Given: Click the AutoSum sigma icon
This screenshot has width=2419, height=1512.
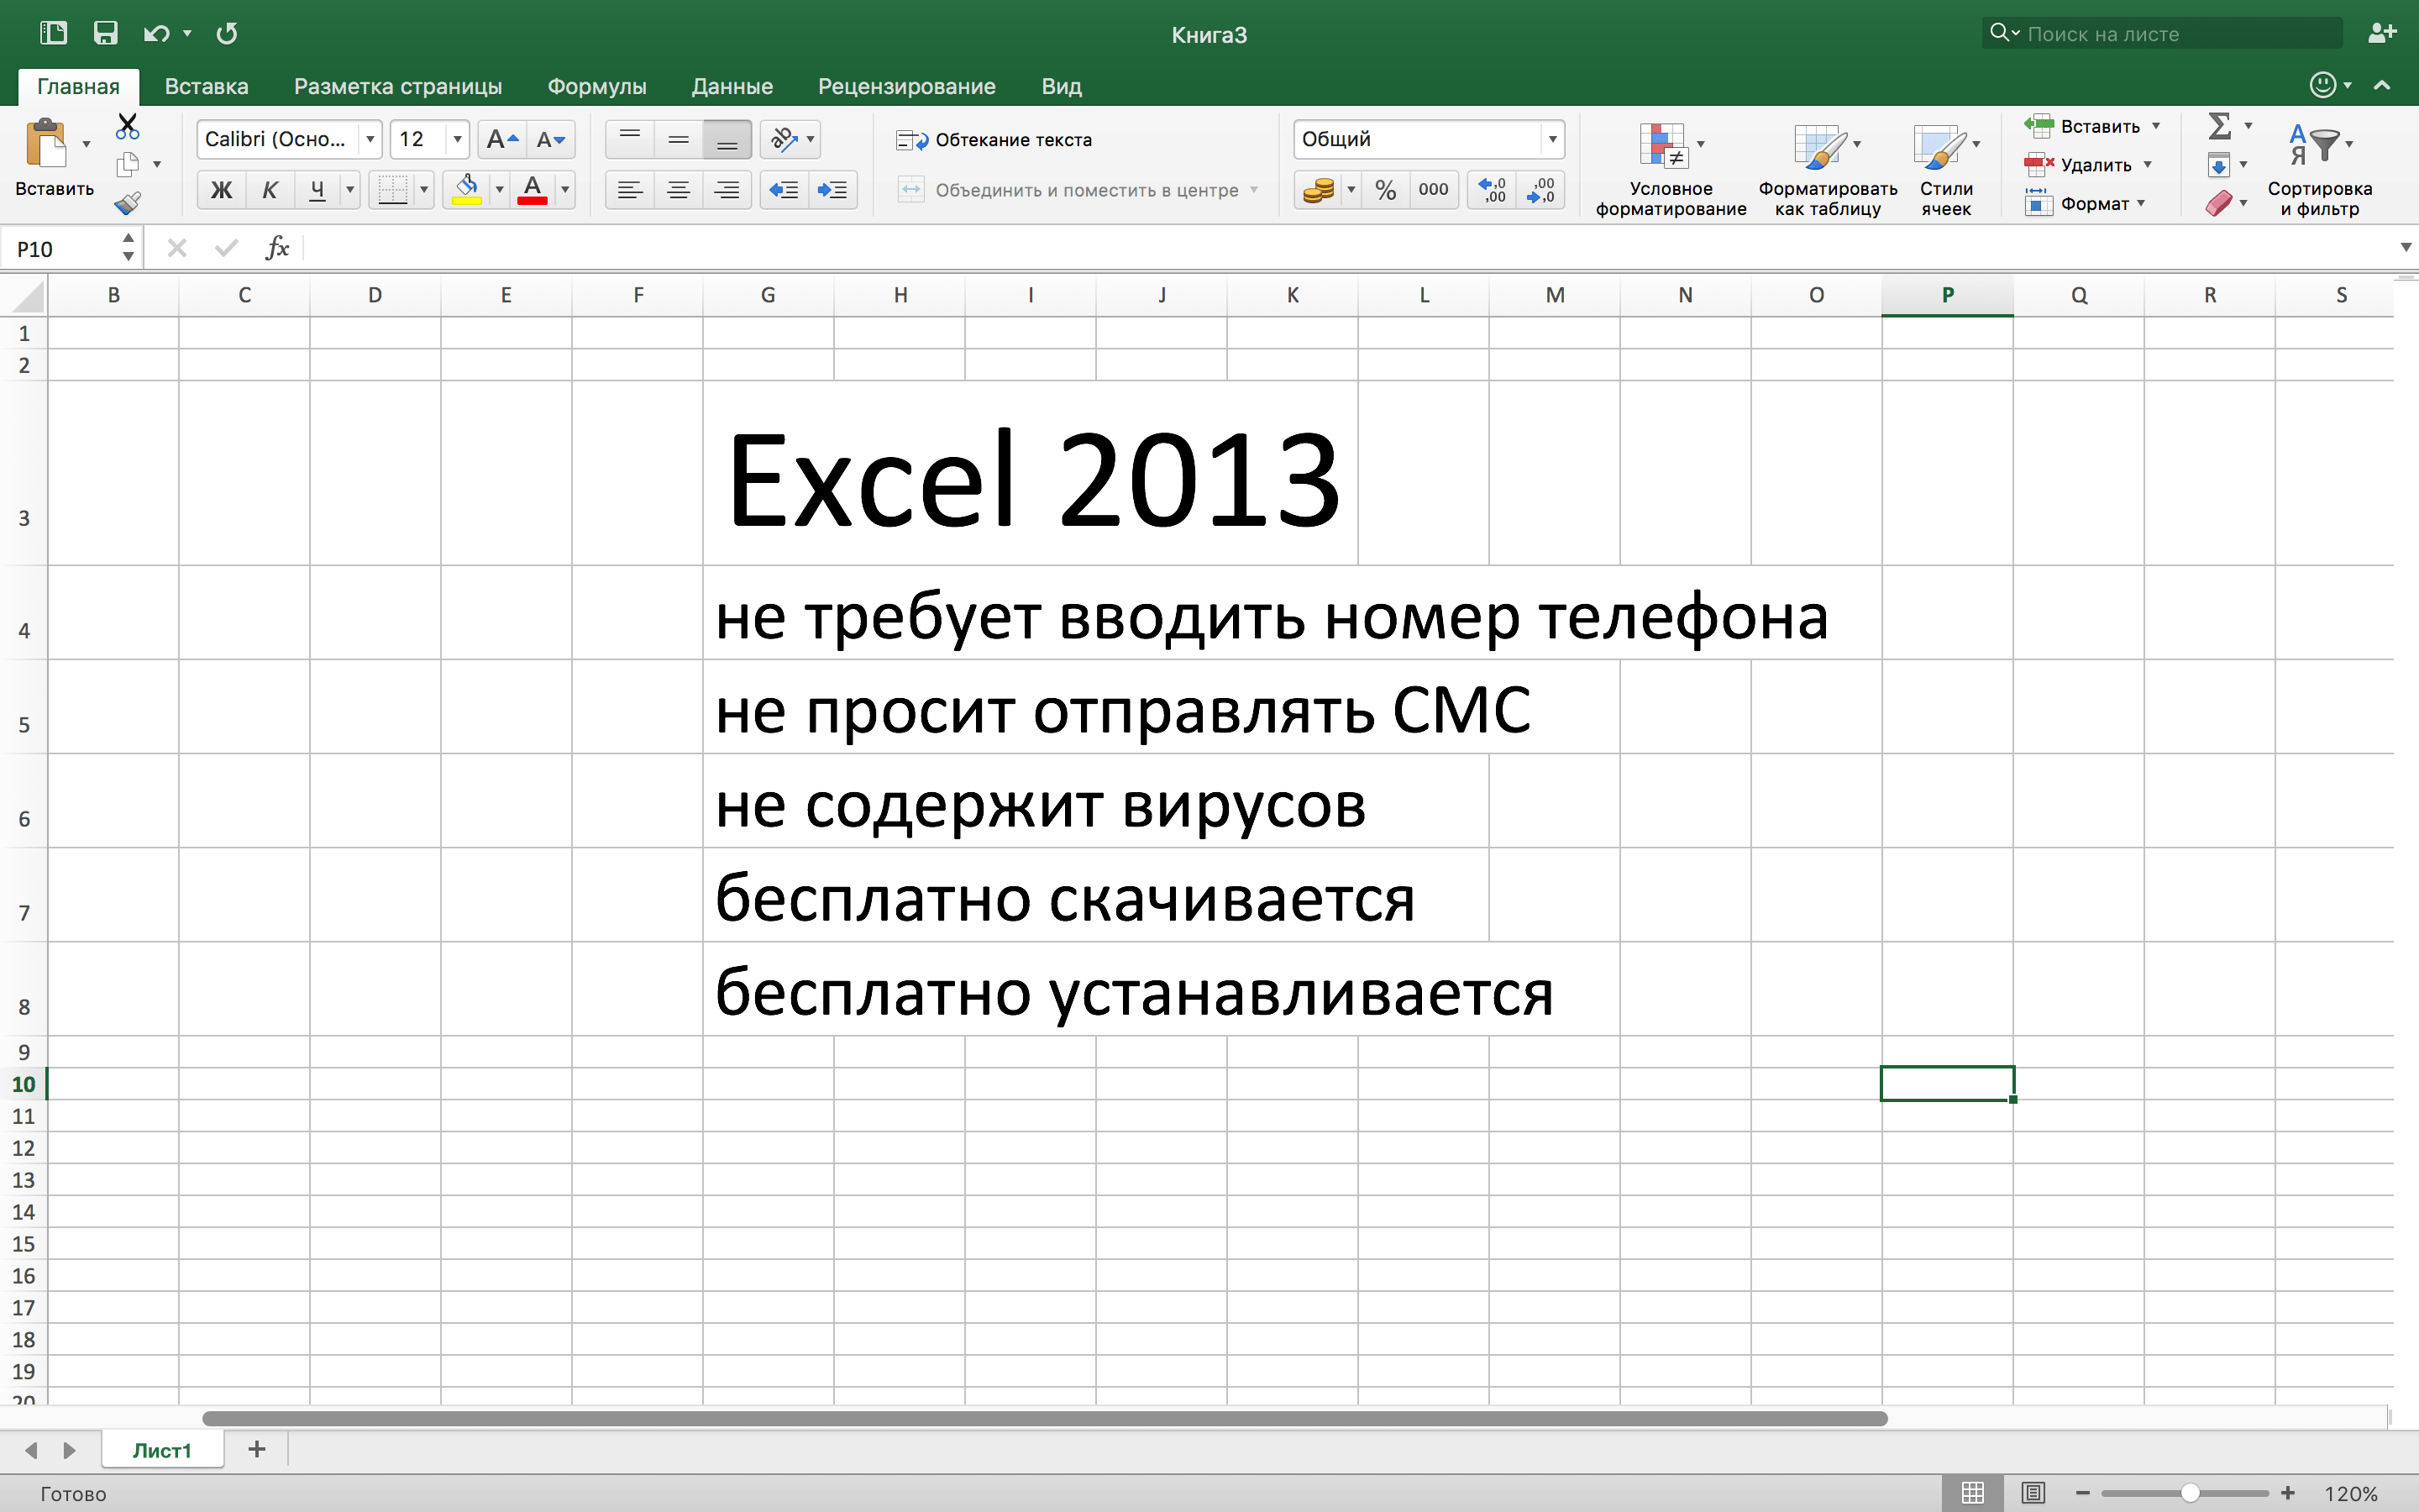Looking at the screenshot, I should 2219,127.
